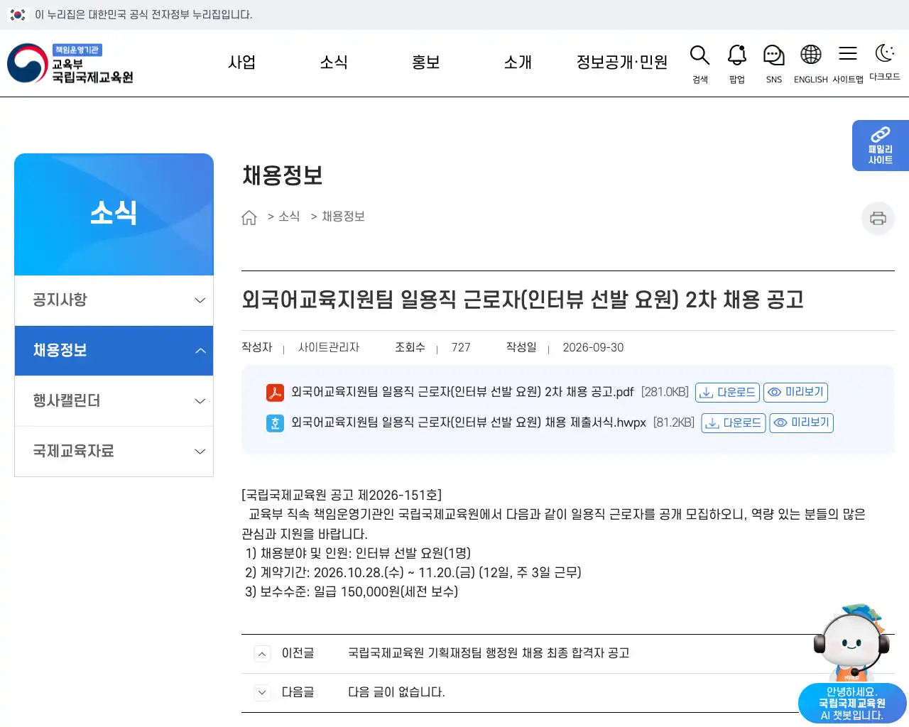Open the 사업 top menu
909x727 pixels.
pyautogui.click(x=241, y=62)
